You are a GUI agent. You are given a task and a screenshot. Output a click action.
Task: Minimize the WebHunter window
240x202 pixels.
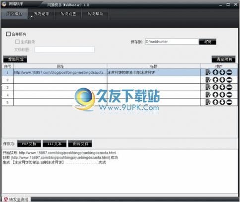click(x=221, y=4)
